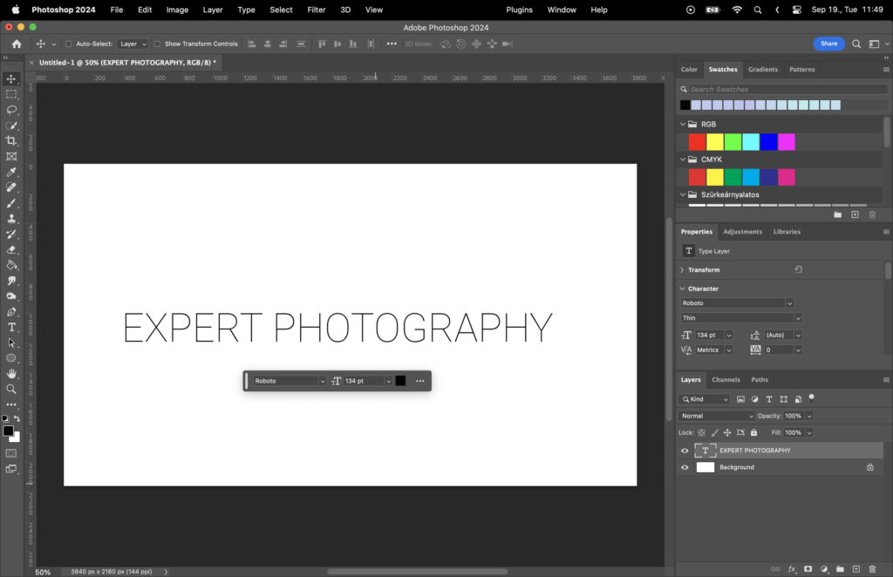
Task: Collapse the RGB swatch group
Action: click(x=682, y=124)
